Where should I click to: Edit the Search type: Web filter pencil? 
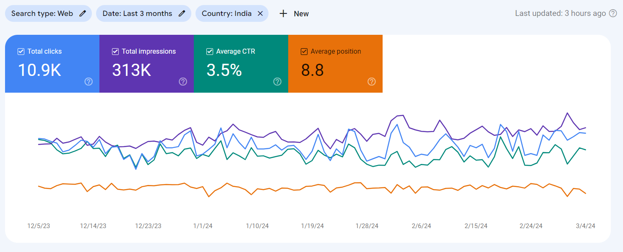coord(83,13)
